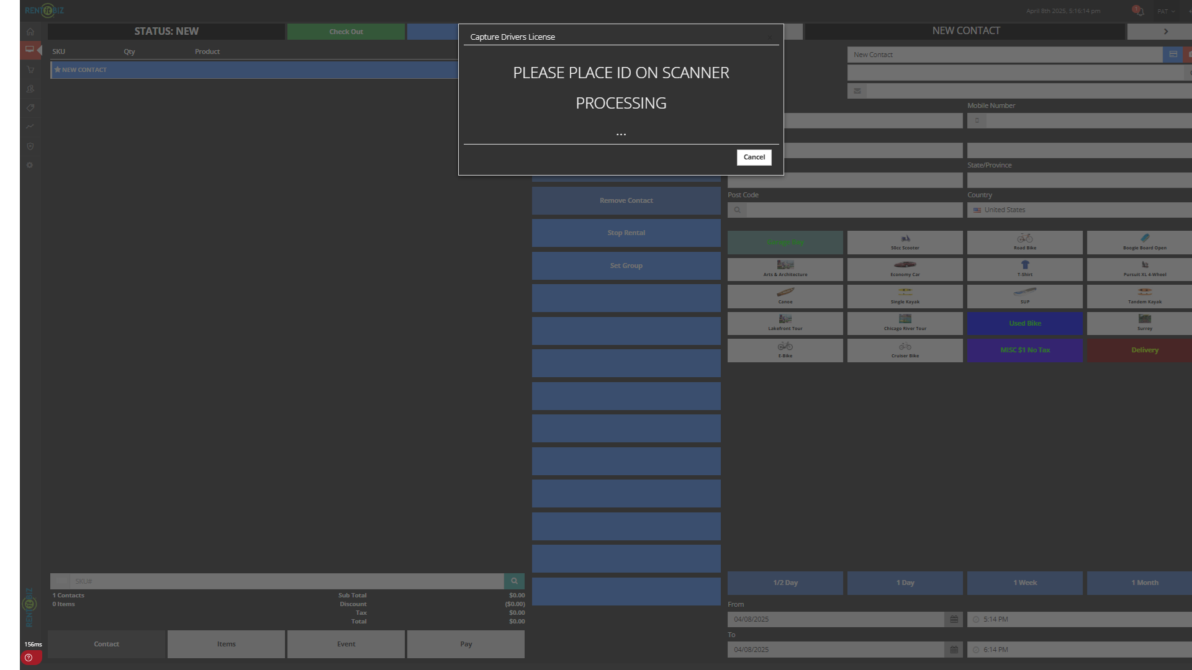Image resolution: width=1192 pixels, height=670 pixels.
Task: Expand the PAT user dropdown
Action: 1165,11
